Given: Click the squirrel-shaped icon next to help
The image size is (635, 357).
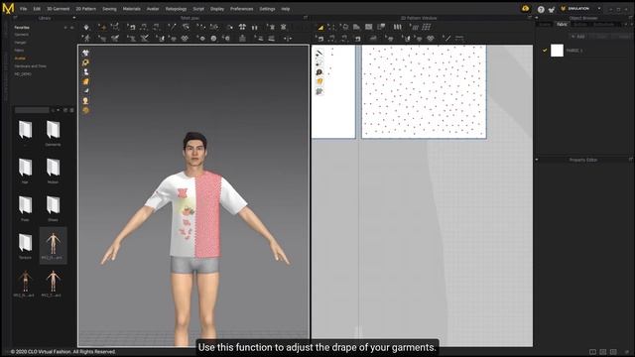Looking at the screenshot, I should [x=552, y=9].
